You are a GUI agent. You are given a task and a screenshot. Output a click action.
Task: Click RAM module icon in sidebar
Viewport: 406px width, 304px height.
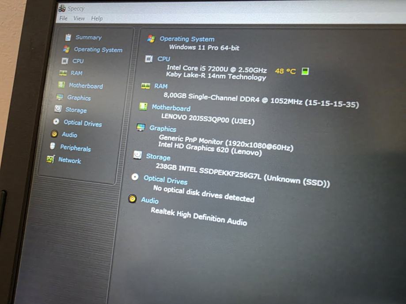tap(63, 73)
